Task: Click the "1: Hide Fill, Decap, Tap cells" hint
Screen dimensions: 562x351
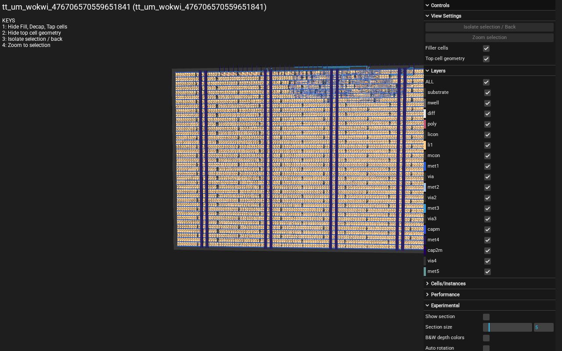Action: pyautogui.click(x=35, y=27)
